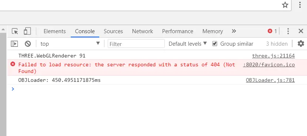Open DevTools customize three-dot menu
Image resolution: width=307 pixels, height=136 pixels.
(x=288, y=31)
